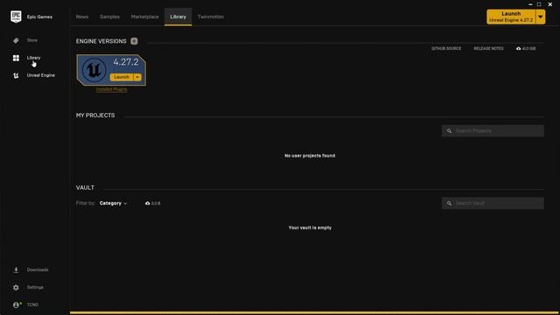560x315 pixels.
Task: Click the Search Projects magnifier icon
Action: click(x=449, y=131)
